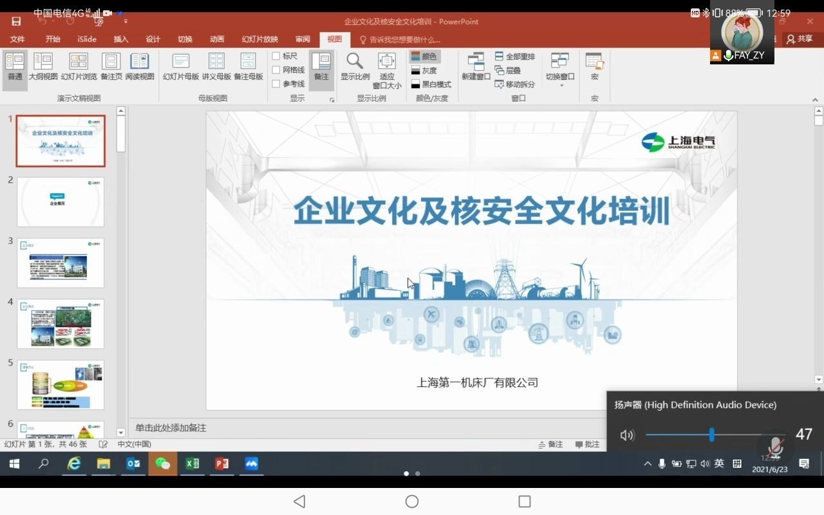Click 新建窗口 new window

pos(476,68)
